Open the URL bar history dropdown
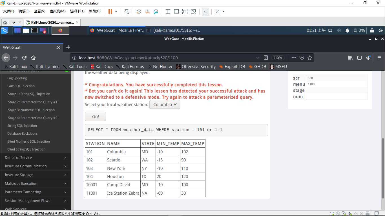385x216 pixels. coord(258,58)
